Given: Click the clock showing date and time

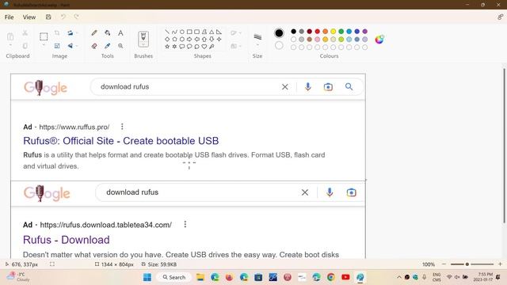Looking at the screenshot, I should coord(484,277).
